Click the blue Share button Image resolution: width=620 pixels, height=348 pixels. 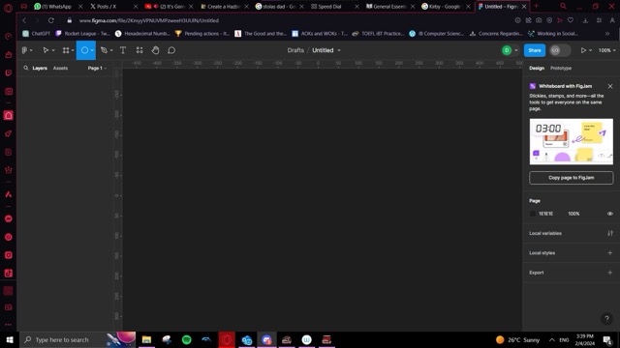[535, 50]
